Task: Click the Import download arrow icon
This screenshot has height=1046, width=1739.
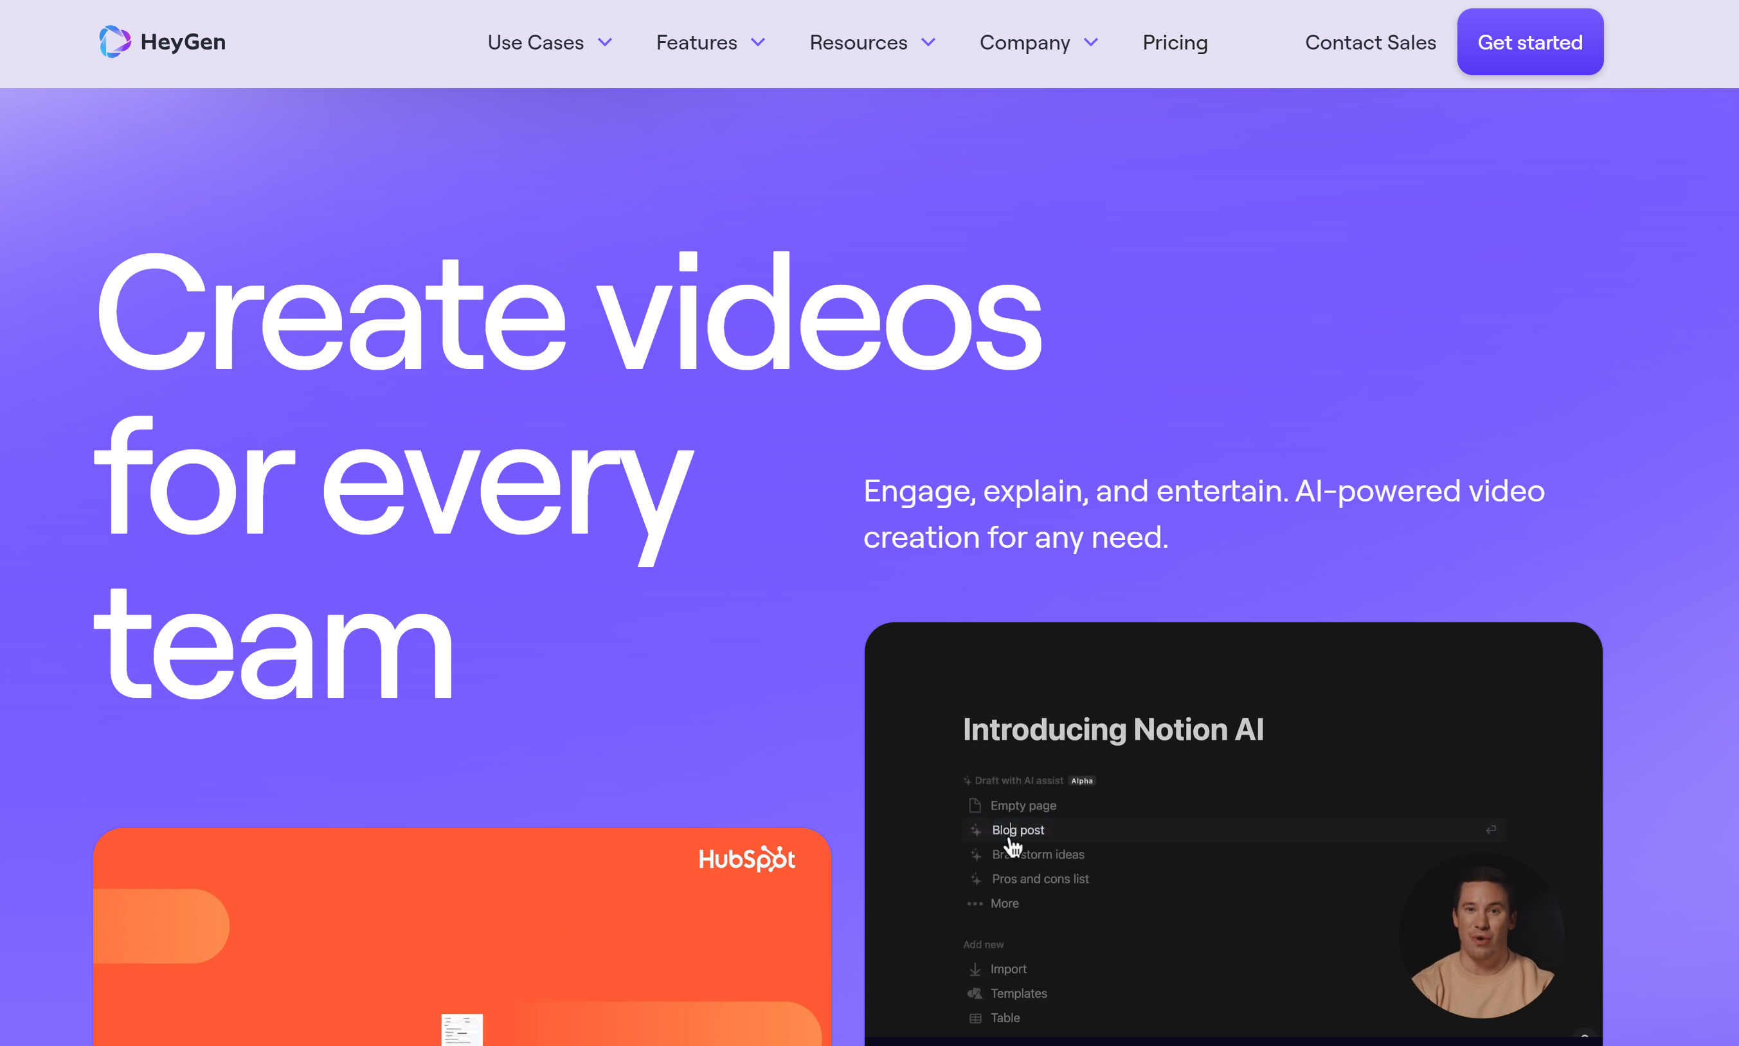Action: pyautogui.click(x=975, y=969)
